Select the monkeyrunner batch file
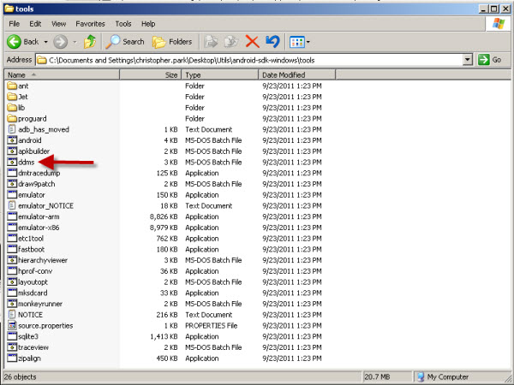This screenshot has width=514, height=385. pos(39,304)
